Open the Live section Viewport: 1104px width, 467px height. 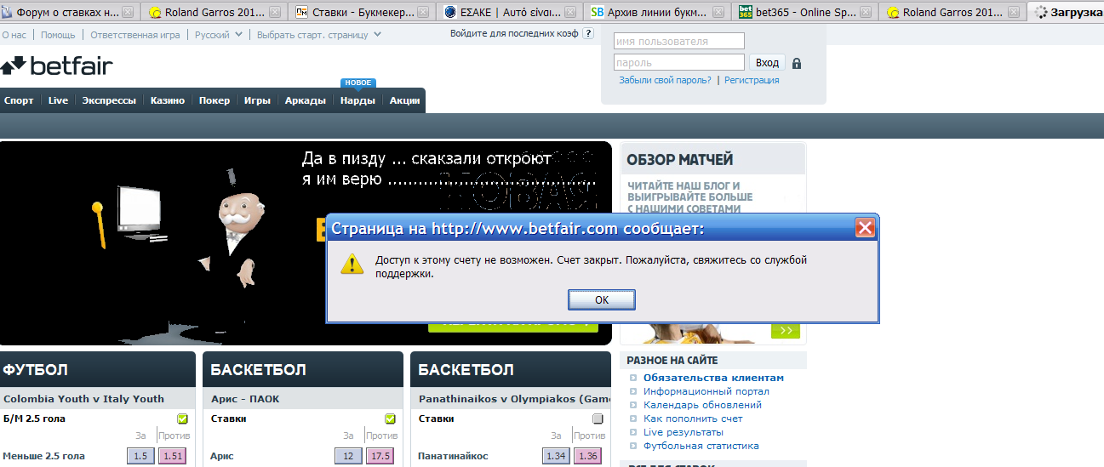pos(58,100)
